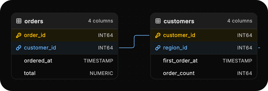The height and width of the screenshot is (91, 268).
Task: Select the ordered_at column
Action: [x=64, y=61]
